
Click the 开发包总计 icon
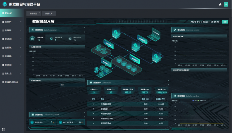click(x=32, y=122)
